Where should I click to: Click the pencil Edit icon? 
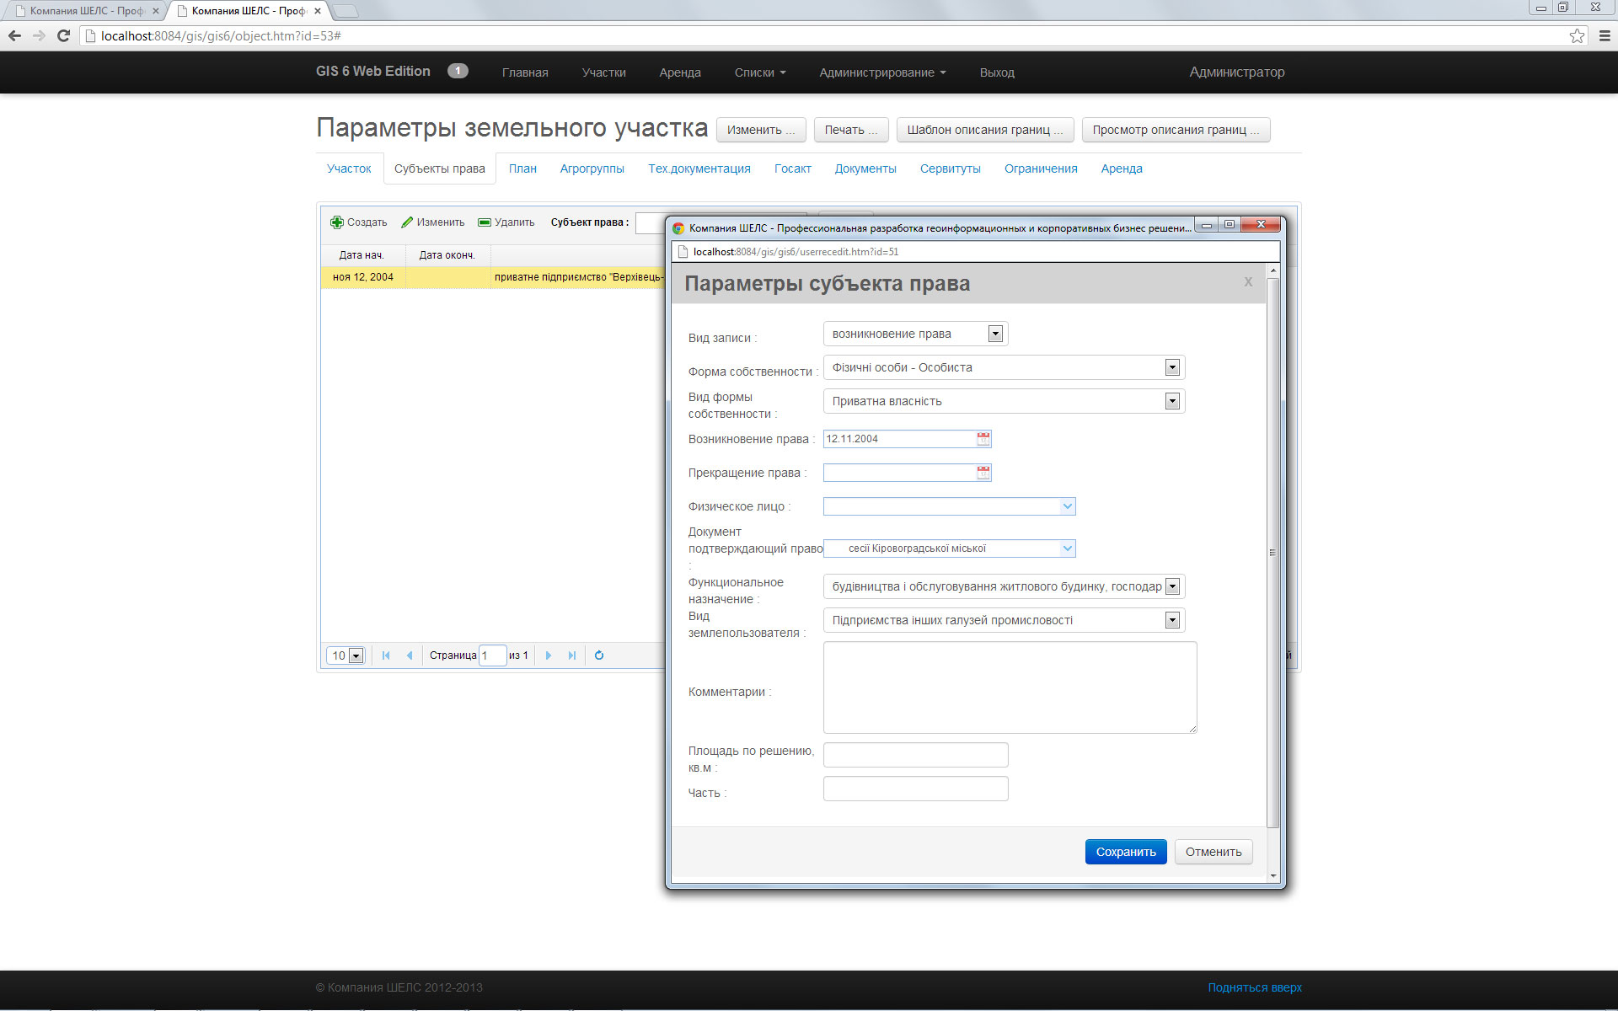[407, 222]
